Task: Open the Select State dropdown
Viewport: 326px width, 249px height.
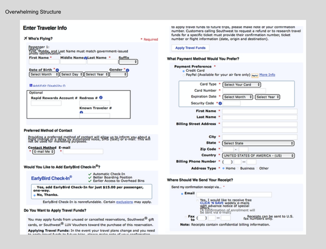Action: (x=258, y=143)
